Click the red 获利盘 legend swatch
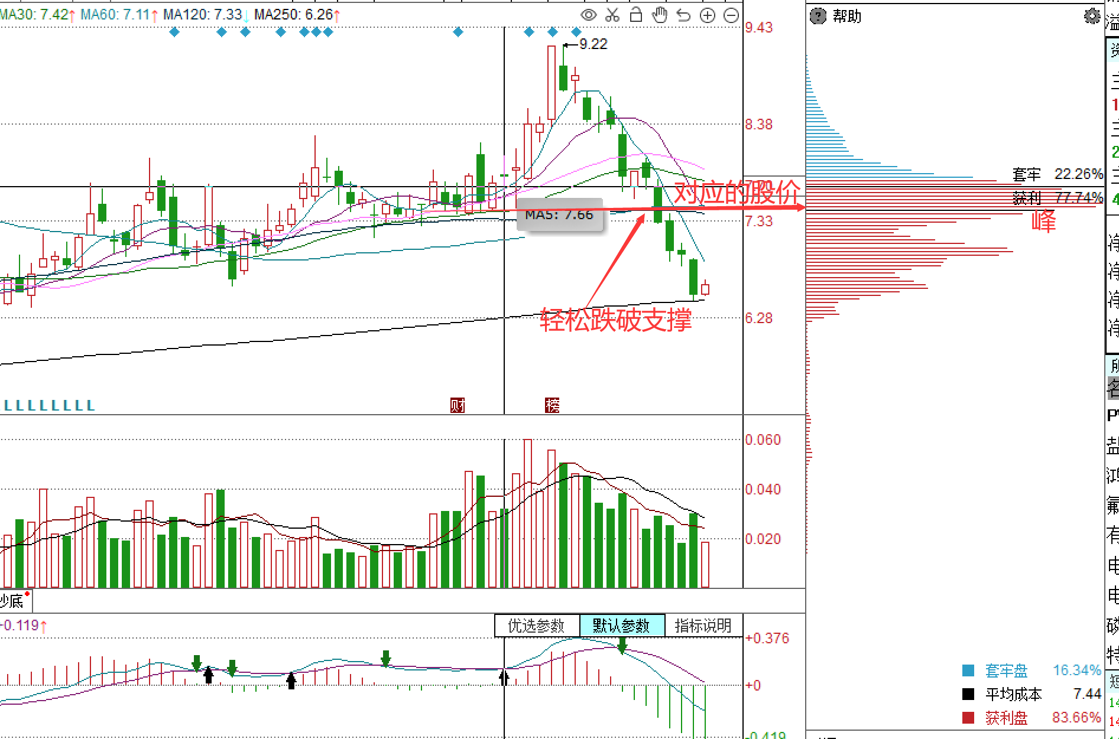This screenshot has width=1119, height=739. tap(968, 718)
